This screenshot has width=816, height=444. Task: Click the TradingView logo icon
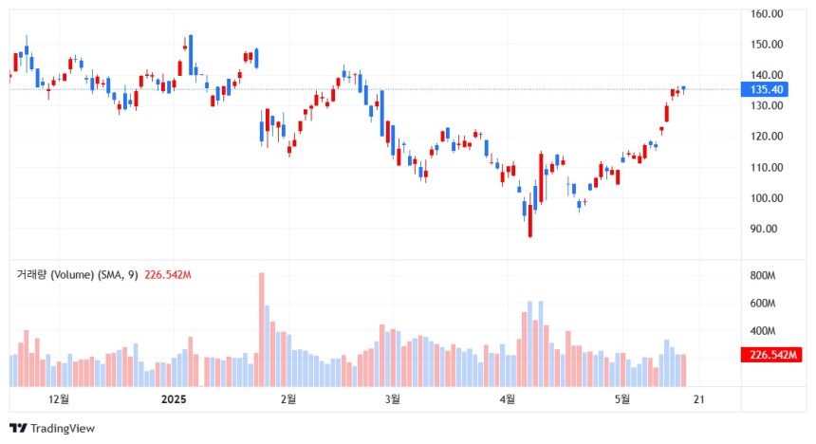click(x=18, y=429)
